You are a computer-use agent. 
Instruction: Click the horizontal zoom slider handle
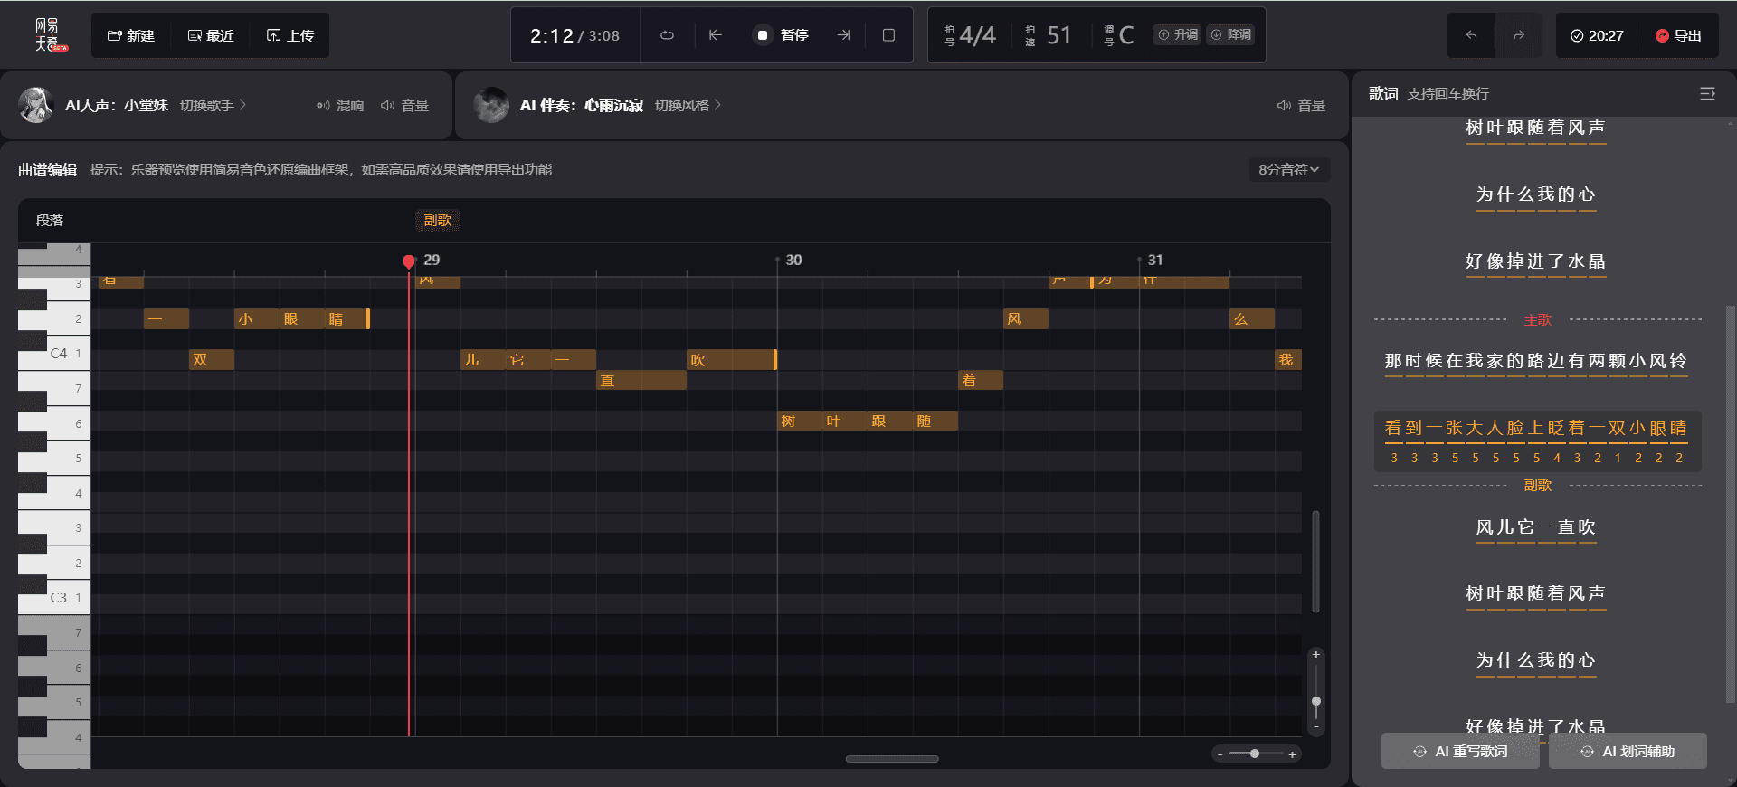click(x=1255, y=754)
